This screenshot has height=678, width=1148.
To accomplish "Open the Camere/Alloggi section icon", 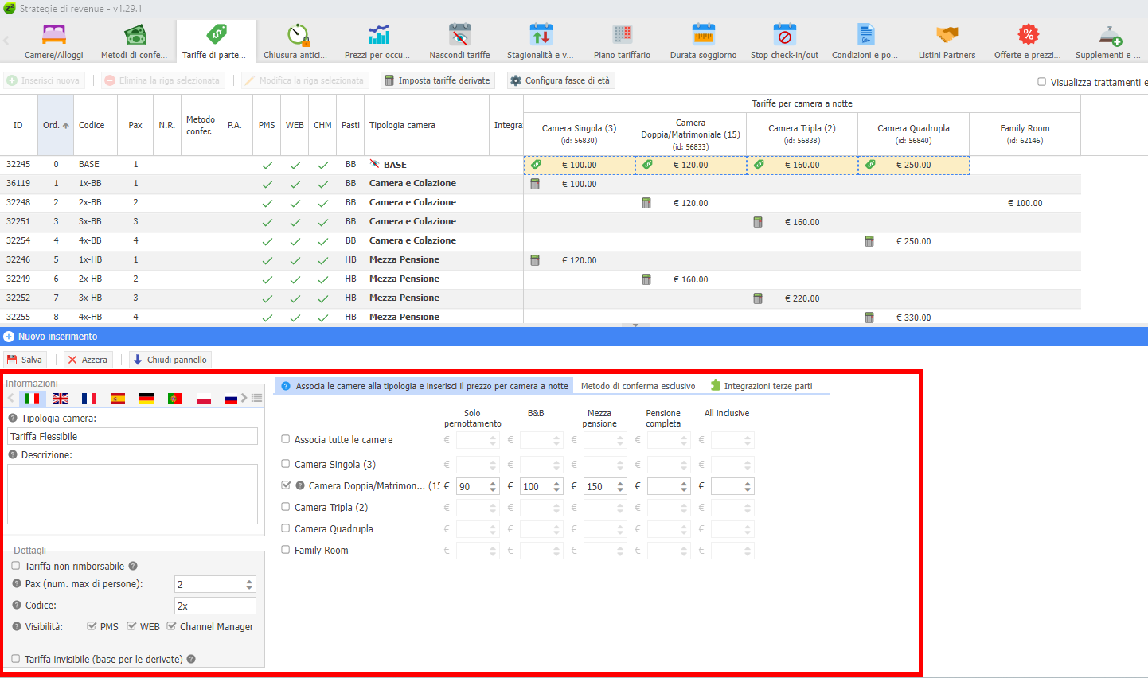I will [x=53, y=35].
